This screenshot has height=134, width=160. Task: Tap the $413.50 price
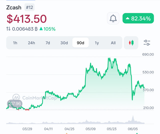click(x=27, y=19)
